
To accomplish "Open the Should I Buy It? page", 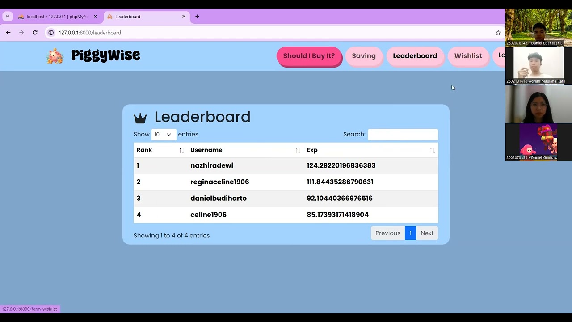I will pos(309,56).
